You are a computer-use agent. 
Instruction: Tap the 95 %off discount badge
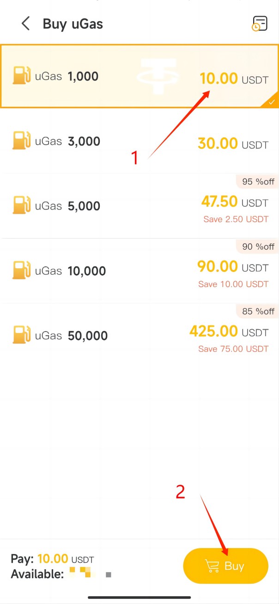tap(258, 182)
